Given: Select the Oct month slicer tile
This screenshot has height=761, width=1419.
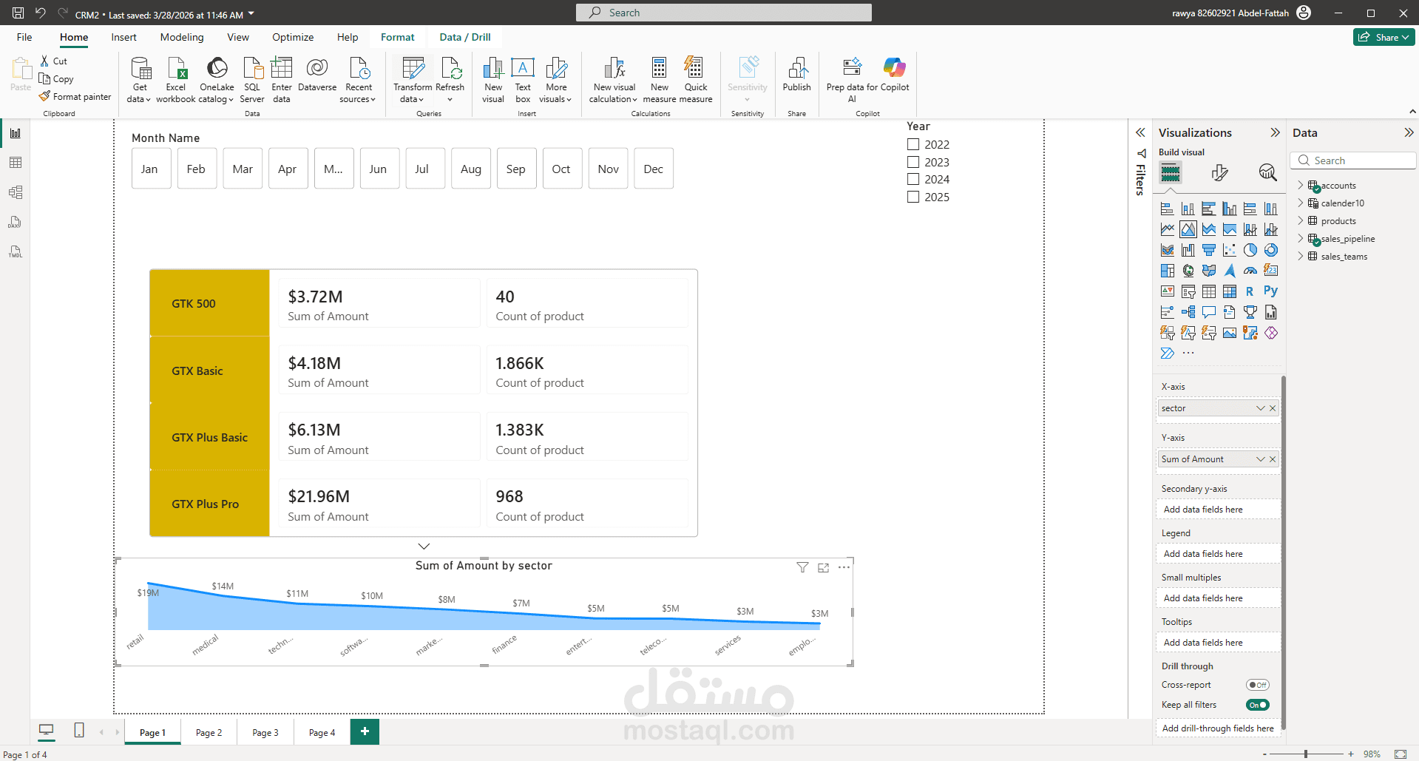Looking at the screenshot, I should [x=562, y=169].
